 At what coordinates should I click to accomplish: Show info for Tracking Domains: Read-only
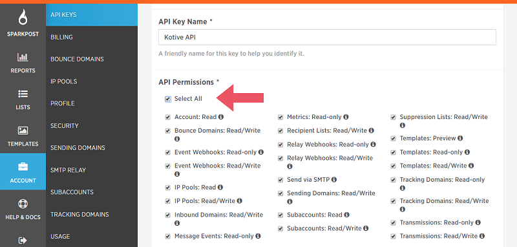pyautogui.click(x=402, y=188)
